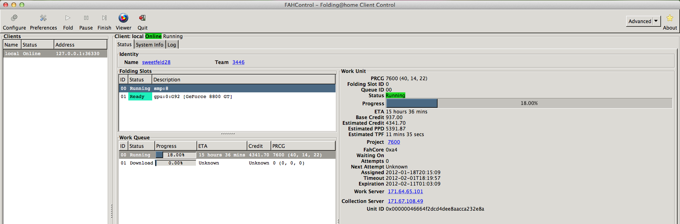Select the gpu GeForce 8800 GT slot
The width and height of the screenshot is (680, 224).
click(227, 97)
